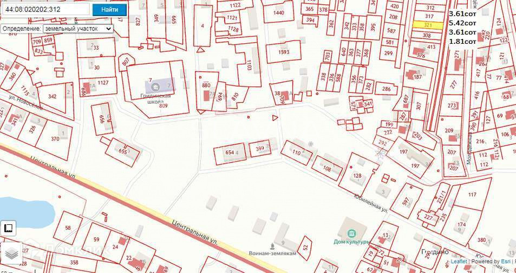Click the Дом культуры label
This screenshot has width=516, height=273.
352,242
